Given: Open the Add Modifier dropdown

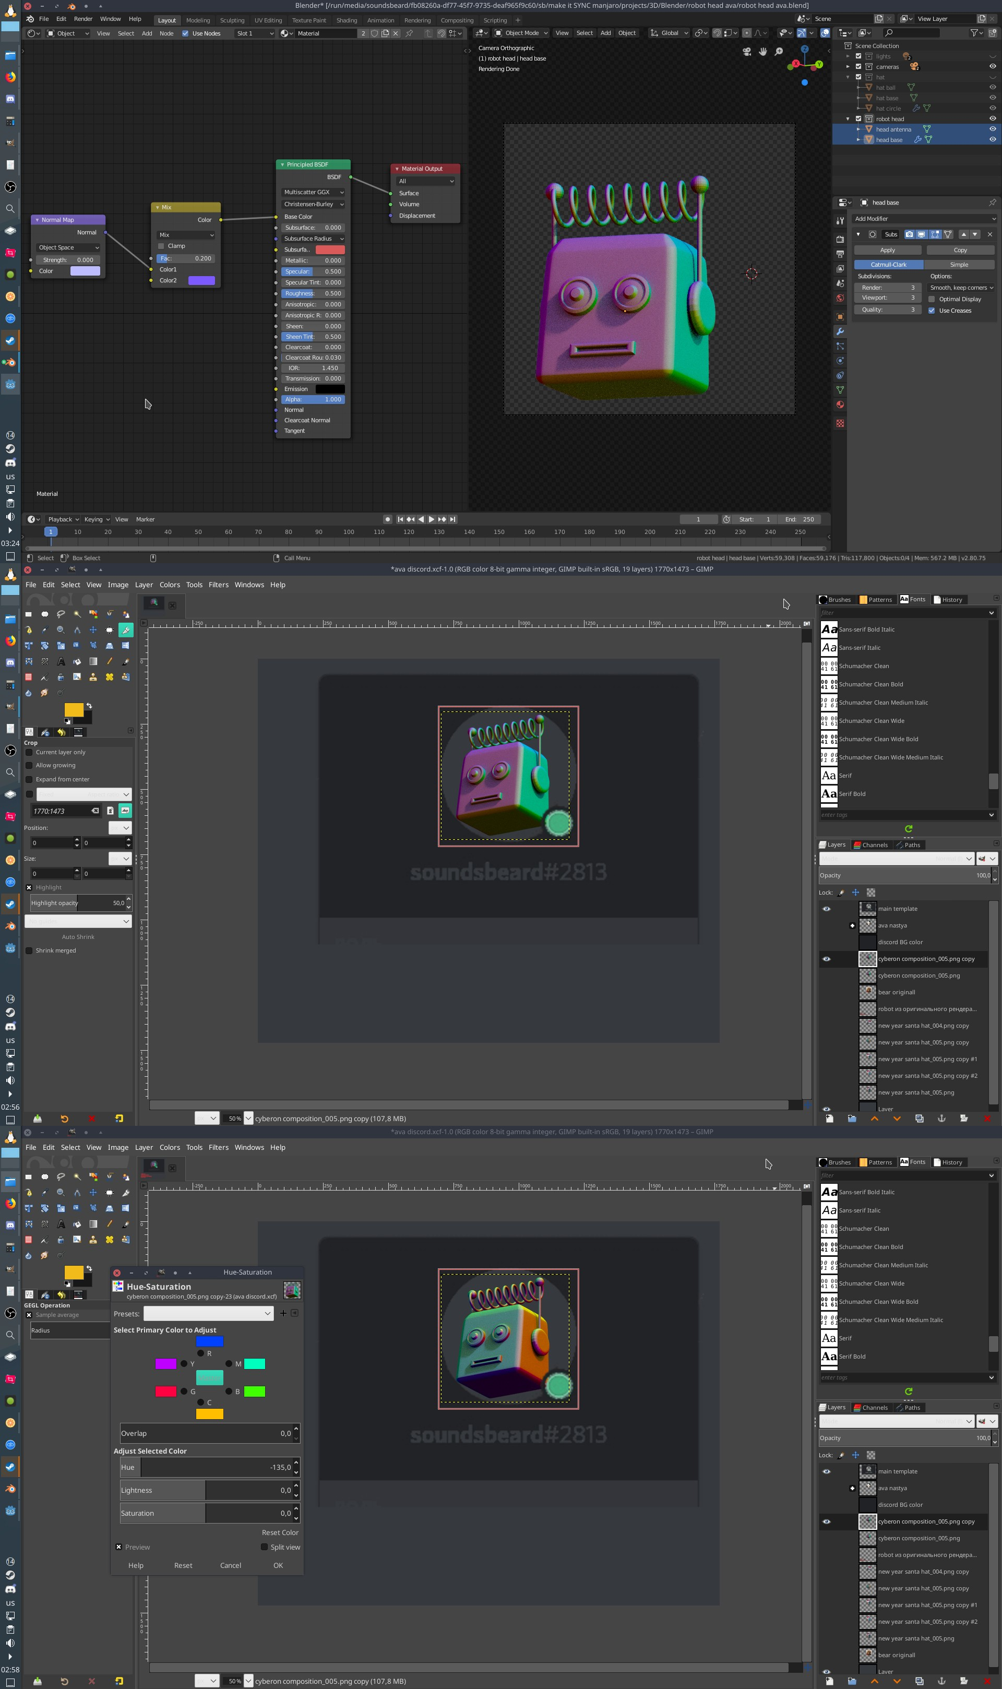Looking at the screenshot, I should tap(924, 219).
